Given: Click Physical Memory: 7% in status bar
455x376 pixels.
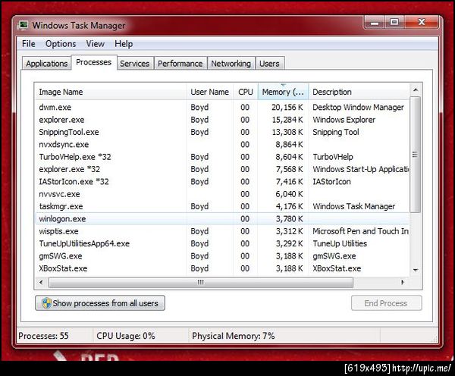Looking at the screenshot, I should coord(234,336).
